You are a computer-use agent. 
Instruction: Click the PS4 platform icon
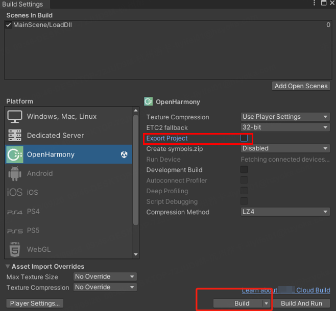(x=15, y=212)
